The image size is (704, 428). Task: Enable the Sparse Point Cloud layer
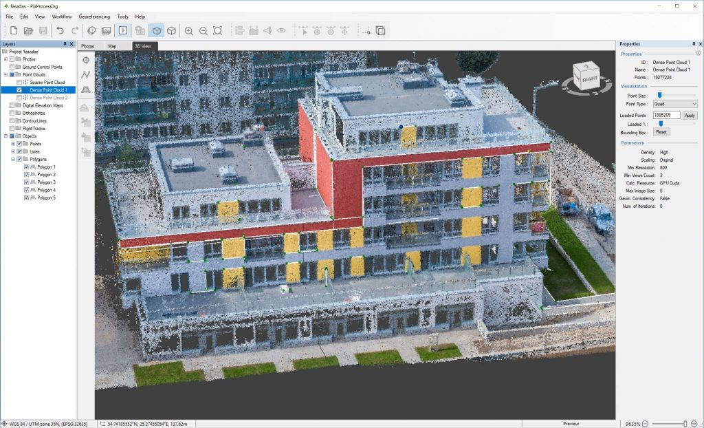point(21,83)
